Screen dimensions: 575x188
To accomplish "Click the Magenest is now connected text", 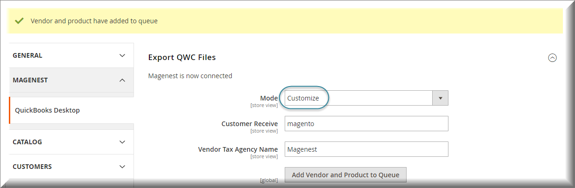I will tap(190, 76).
